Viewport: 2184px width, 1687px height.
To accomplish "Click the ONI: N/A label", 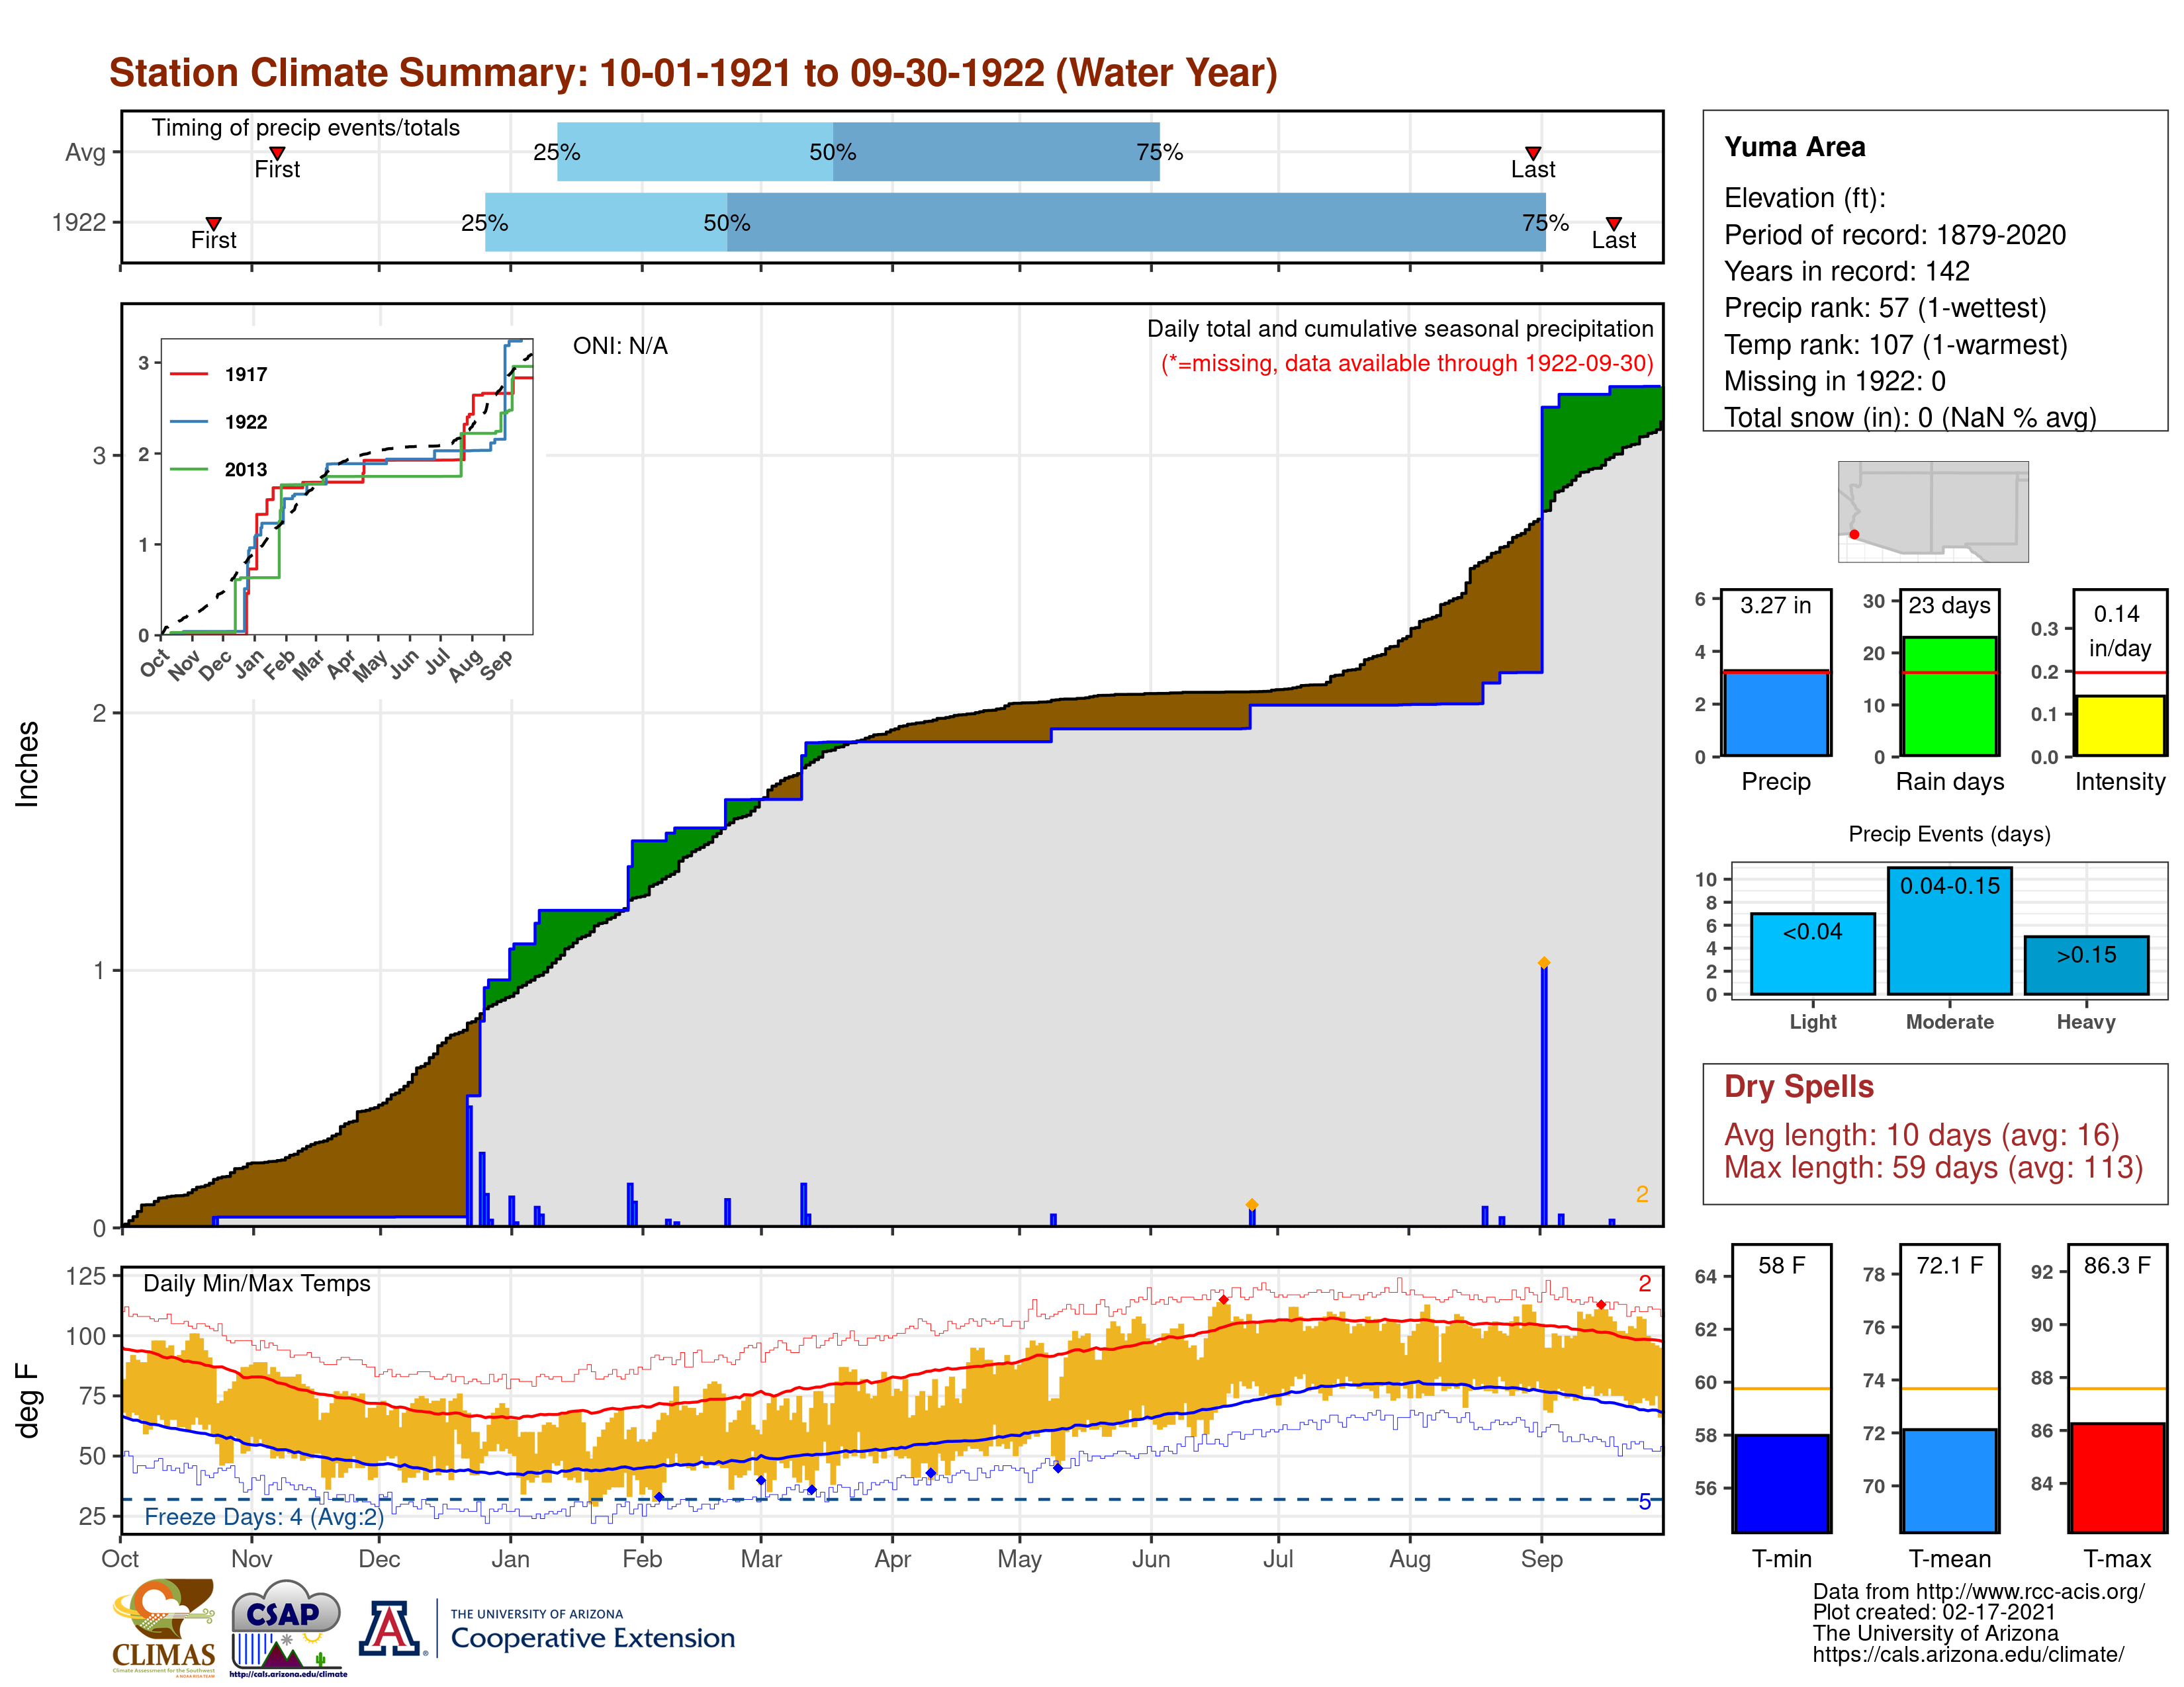I will pyautogui.click(x=620, y=346).
